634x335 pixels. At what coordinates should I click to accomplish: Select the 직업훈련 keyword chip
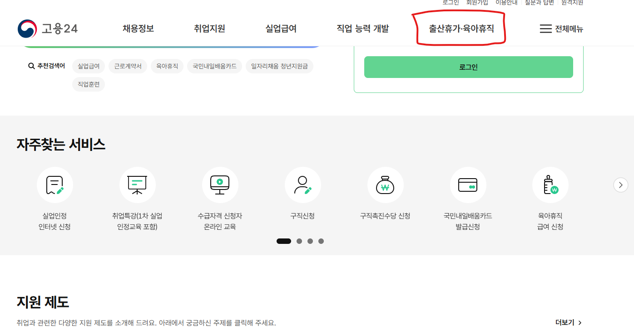pyautogui.click(x=89, y=84)
